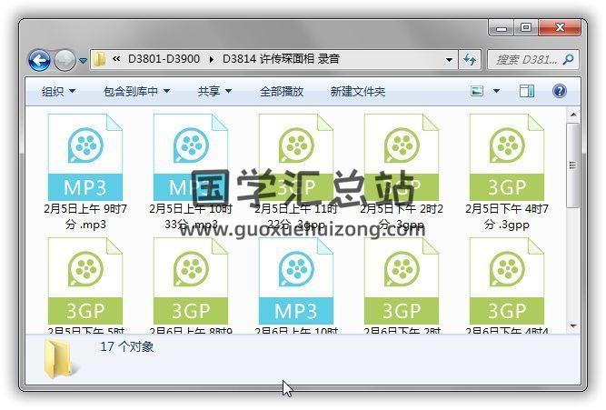Go back with the blue arrow button
606x410 pixels.
(x=39, y=60)
